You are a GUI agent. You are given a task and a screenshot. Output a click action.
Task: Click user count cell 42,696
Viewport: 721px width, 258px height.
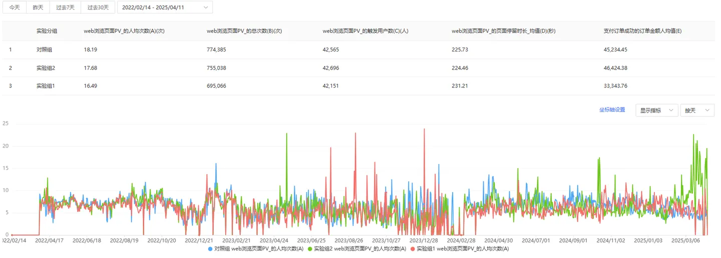[x=331, y=68]
